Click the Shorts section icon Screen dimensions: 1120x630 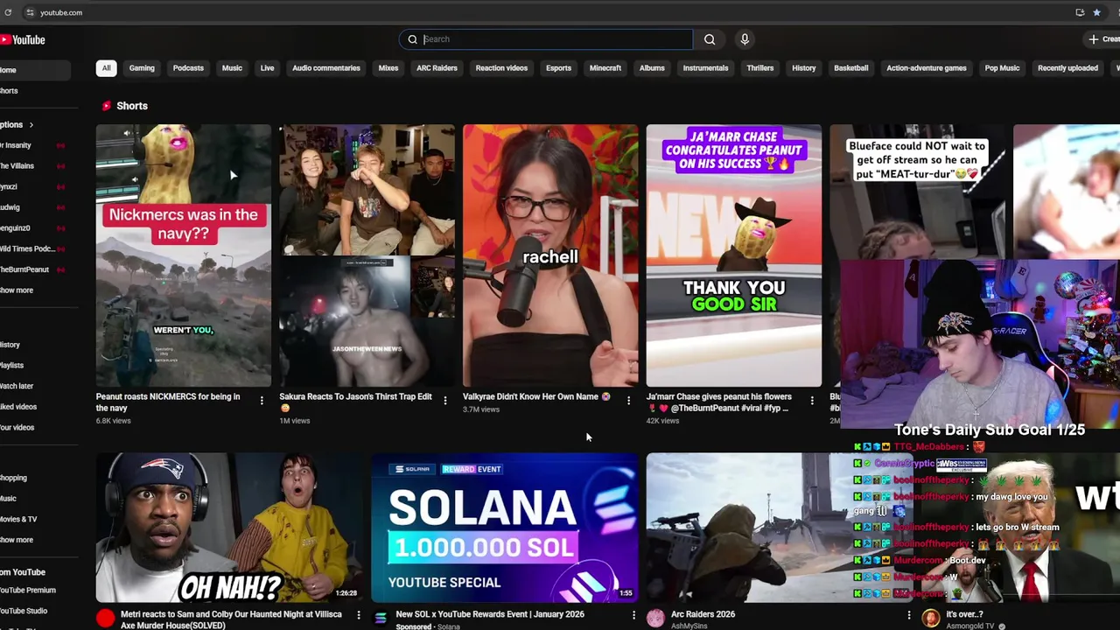[x=107, y=106]
